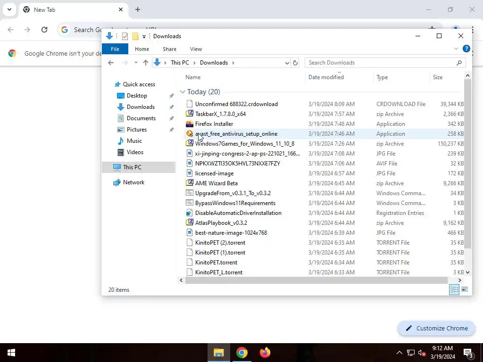Refresh the Downloads folder
The width and height of the screenshot is (483, 362).
(x=295, y=63)
